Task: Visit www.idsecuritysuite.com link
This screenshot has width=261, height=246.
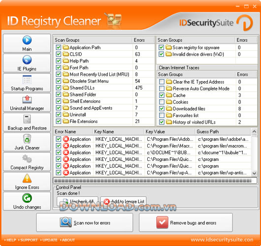Action: (222, 240)
